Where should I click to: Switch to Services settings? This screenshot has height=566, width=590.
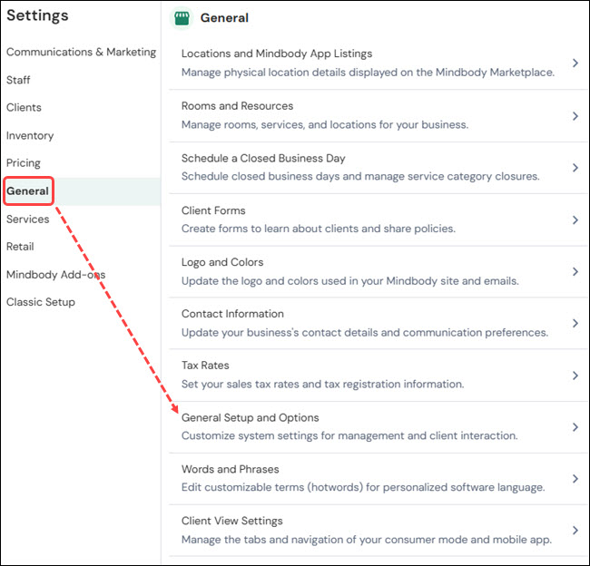[27, 220]
